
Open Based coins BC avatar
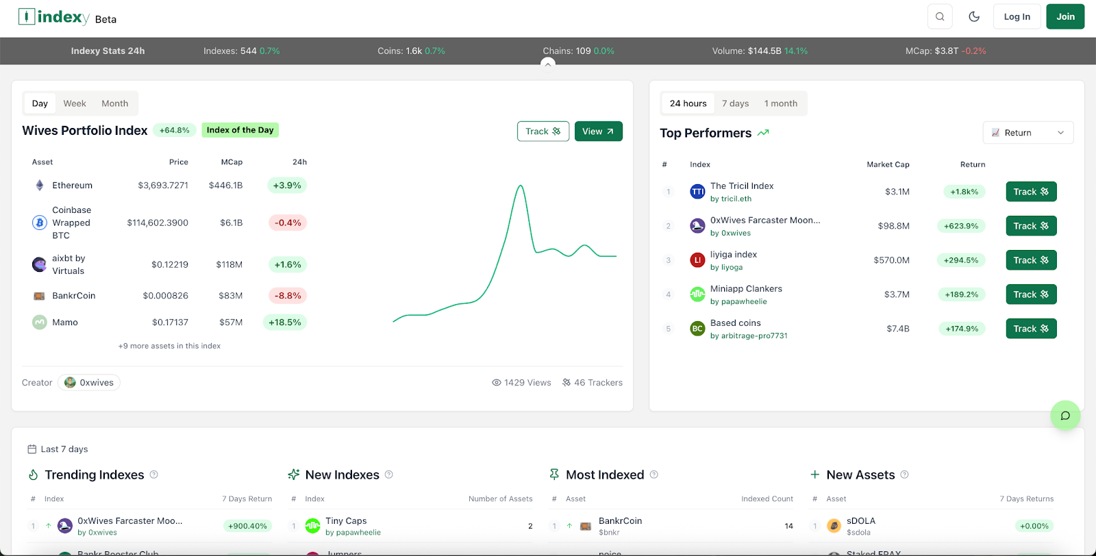point(697,329)
